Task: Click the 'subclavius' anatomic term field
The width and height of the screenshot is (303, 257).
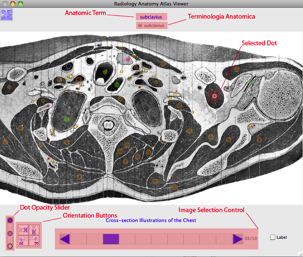Action: pos(151,17)
